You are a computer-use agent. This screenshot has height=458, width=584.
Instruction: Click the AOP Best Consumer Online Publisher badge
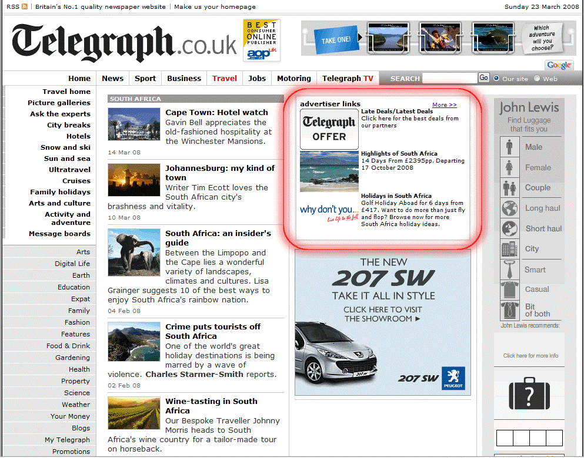[x=262, y=40]
